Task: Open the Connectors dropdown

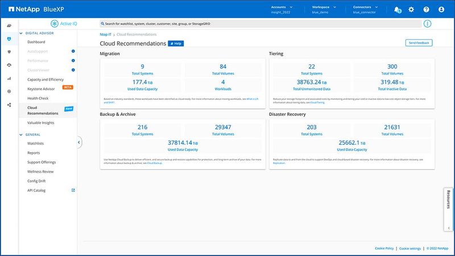Action: click(365, 10)
